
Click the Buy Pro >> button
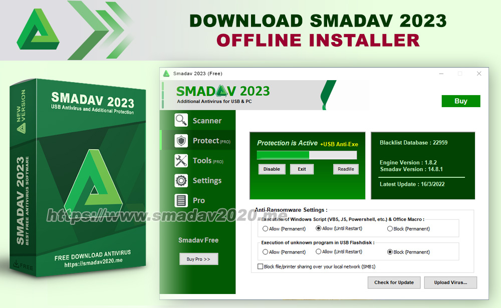pos(198,259)
